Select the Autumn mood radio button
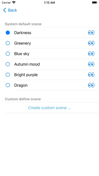99x176 pixels. [8, 64]
